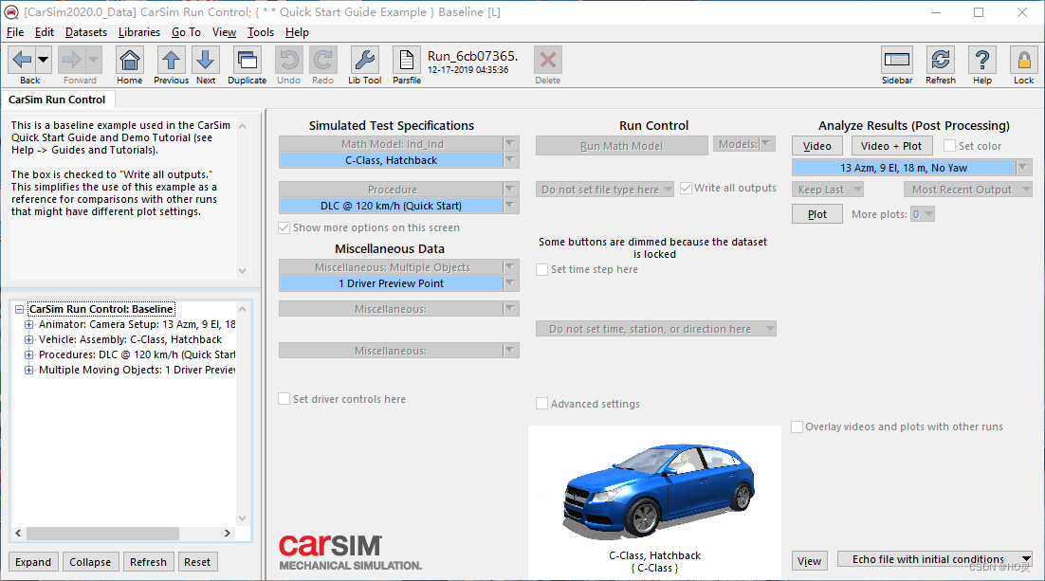The image size is (1045, 581).
Task: Open Do not set file type dropdown
Action: 605,190
